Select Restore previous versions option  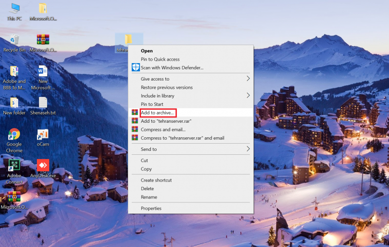(x=166, y=87)
